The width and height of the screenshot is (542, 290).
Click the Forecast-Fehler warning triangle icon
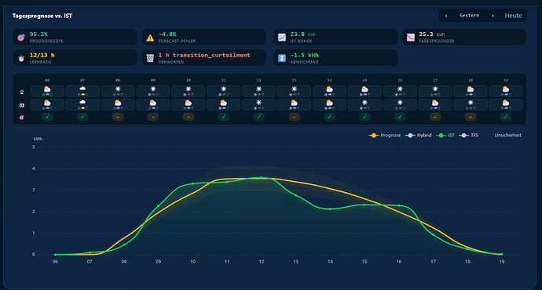(x=150, y=38)
